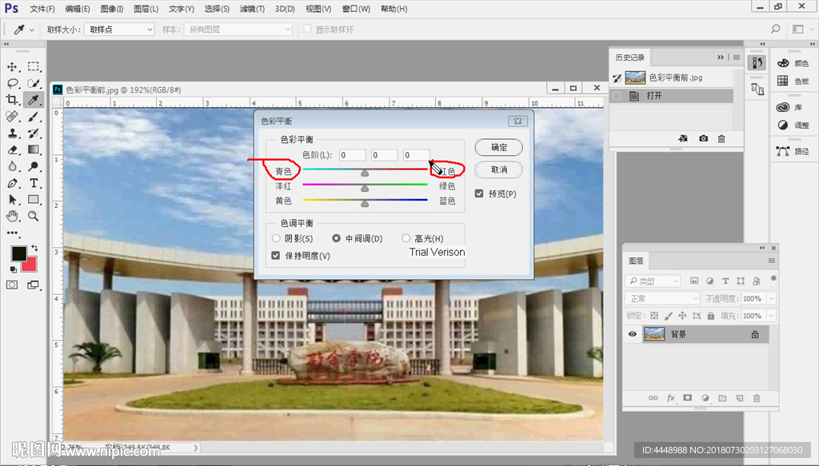Open the 正常 blend mode dropdown
The image size is (819, 466).
pos(663,298)
